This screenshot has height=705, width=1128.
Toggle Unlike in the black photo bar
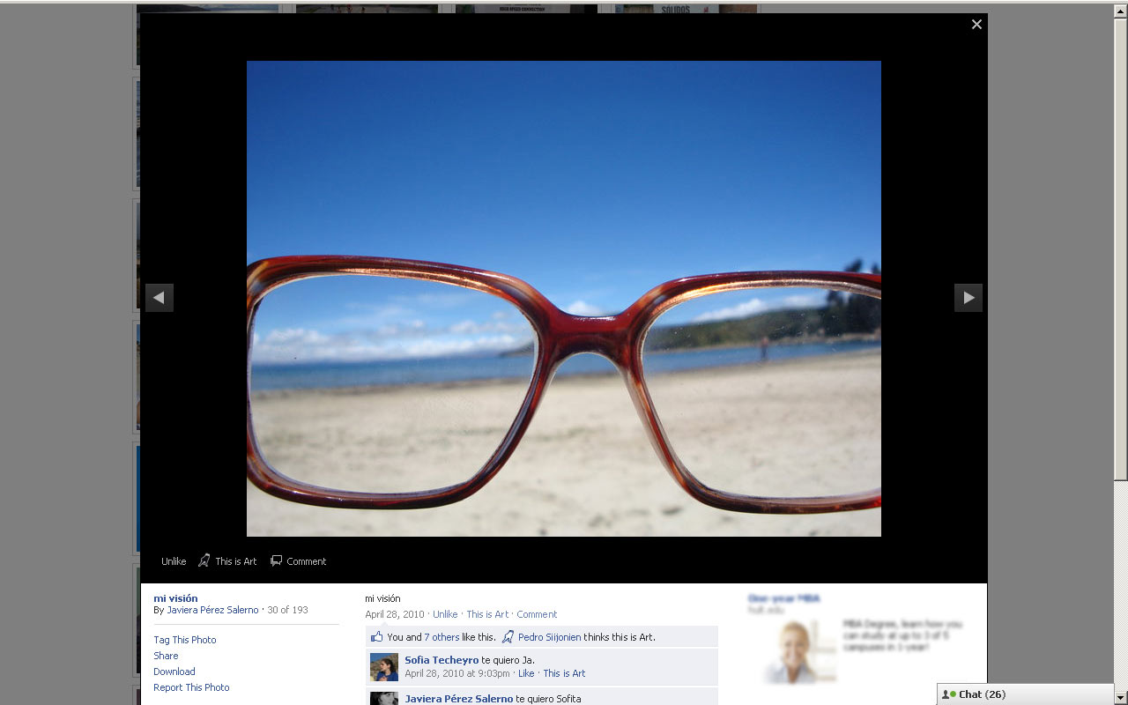click(174, 561)
